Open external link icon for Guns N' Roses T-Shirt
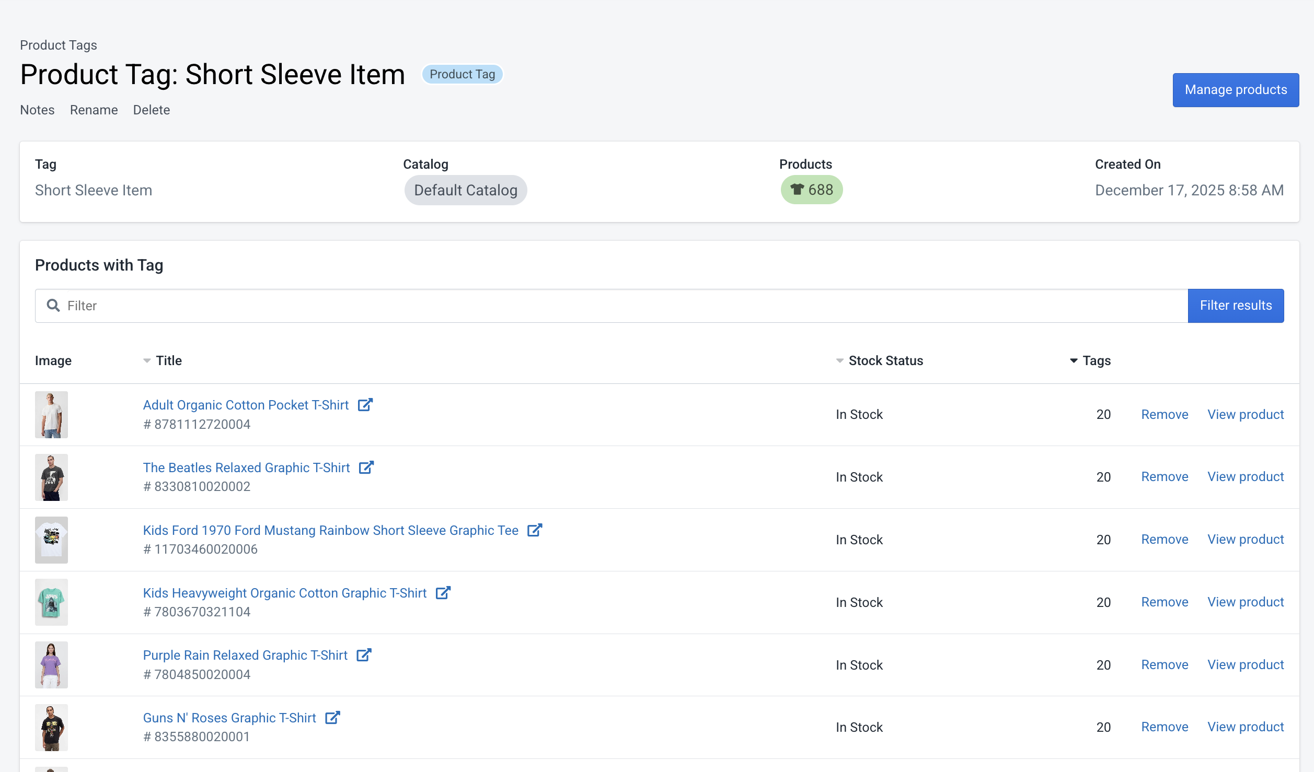The image size is (1314, 772). (332, 718)
